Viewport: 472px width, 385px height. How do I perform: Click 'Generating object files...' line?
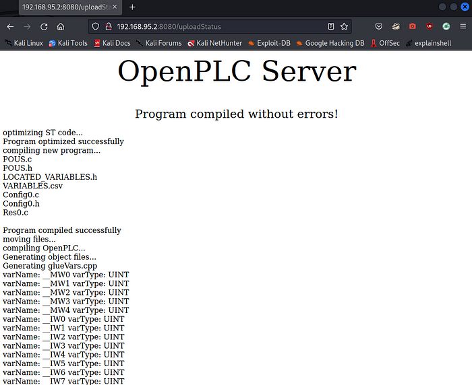[x=49, y=257]
